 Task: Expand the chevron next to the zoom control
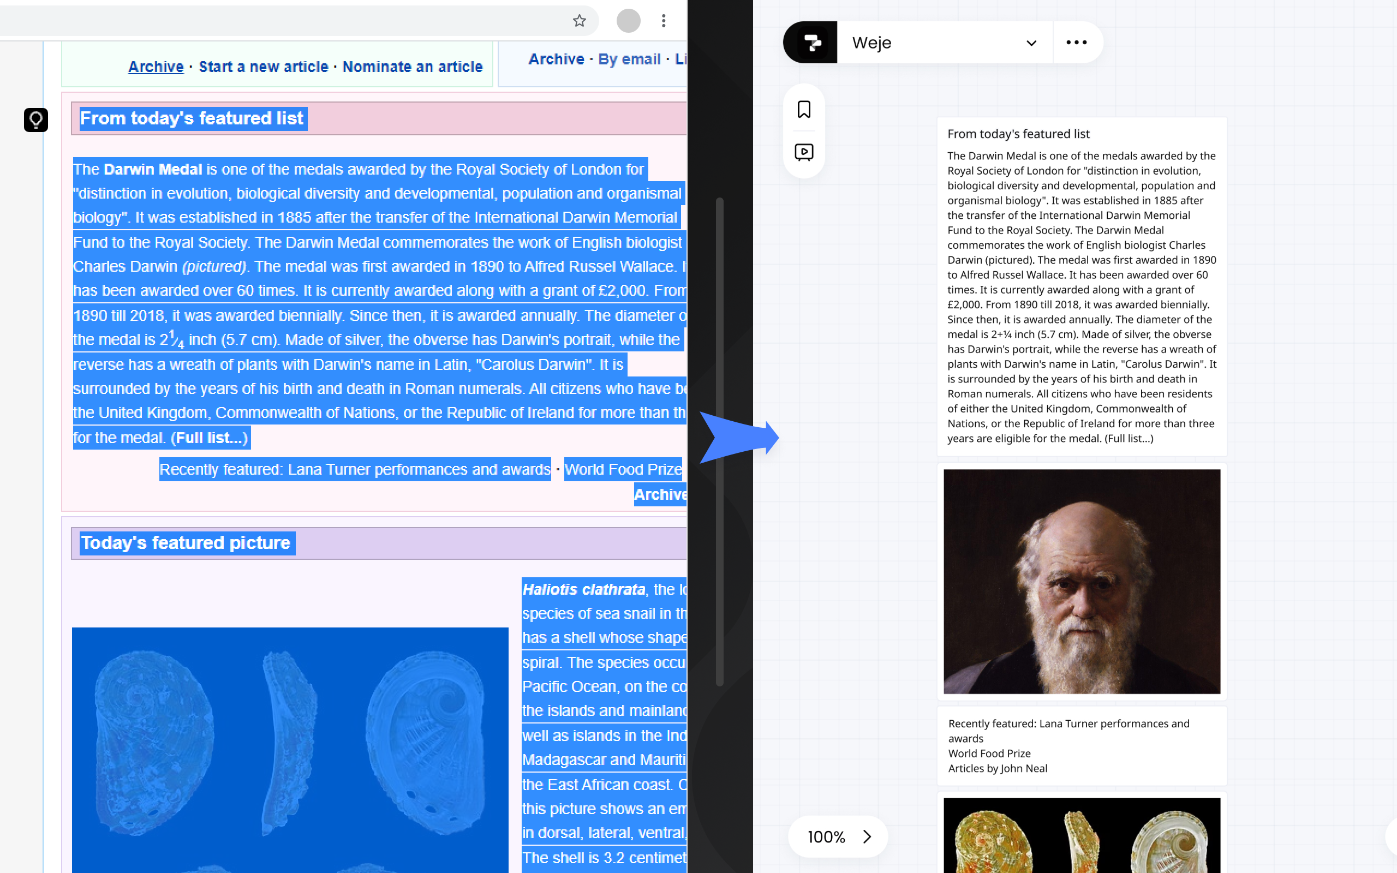tap(867, 836)
